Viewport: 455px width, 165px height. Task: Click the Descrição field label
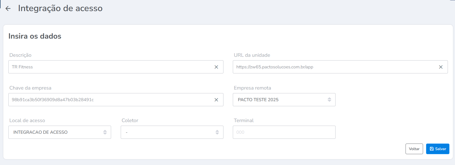pos(20,55)
